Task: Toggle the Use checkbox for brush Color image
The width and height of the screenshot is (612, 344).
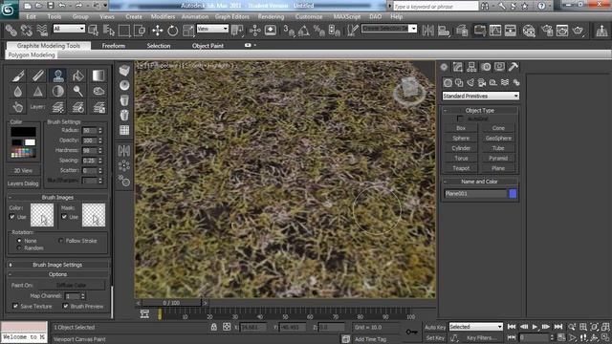Action: (12, 217)
